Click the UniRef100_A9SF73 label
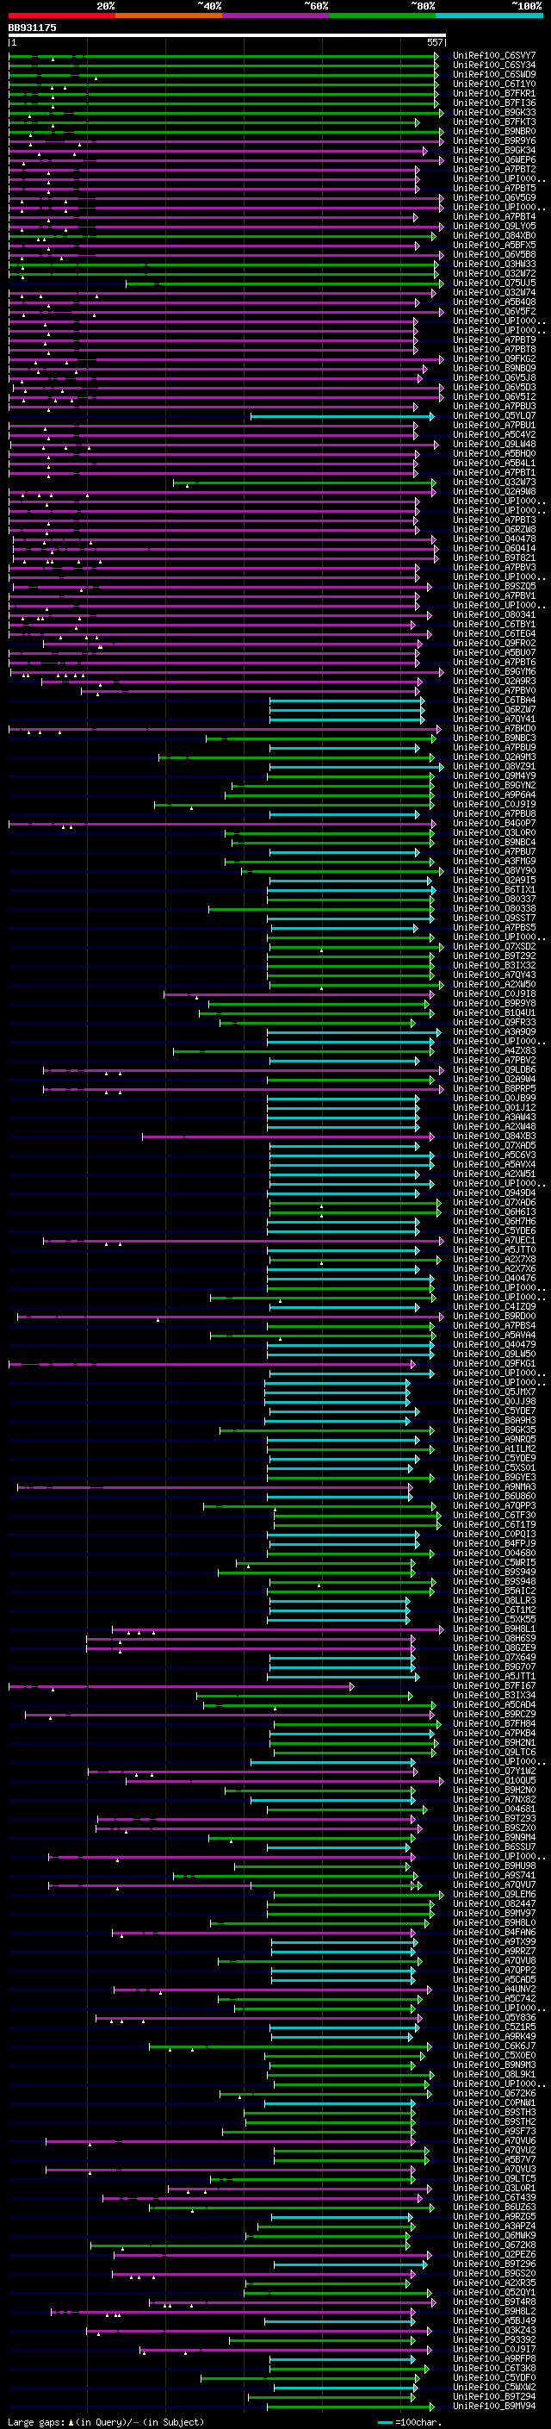Image resolution: width=551 pixels, height=2429 pixels. (x=493, y=2130)
